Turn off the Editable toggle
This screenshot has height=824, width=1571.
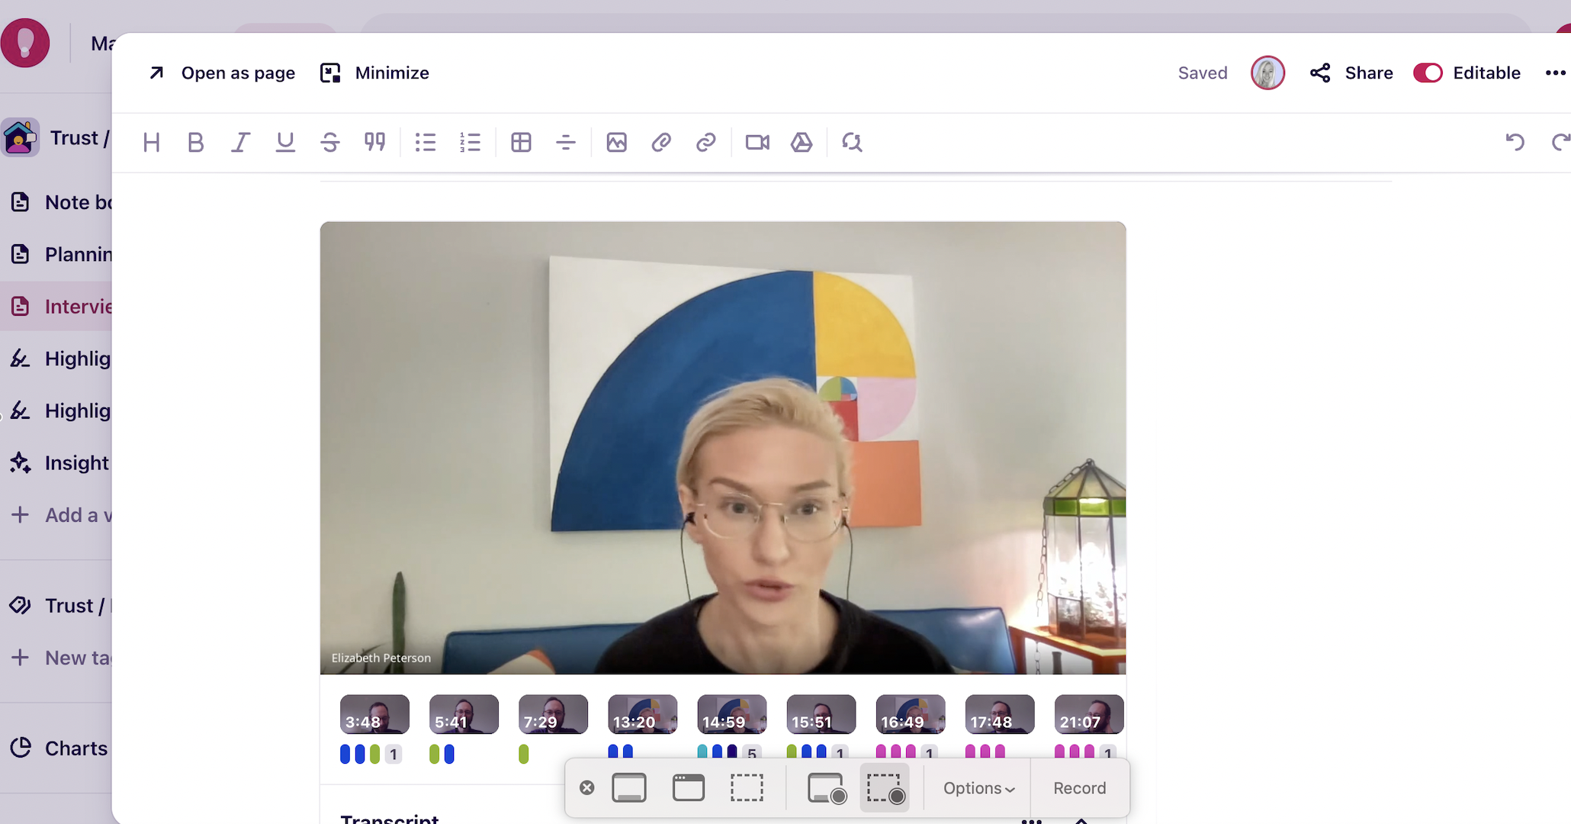coord(1428,73)
